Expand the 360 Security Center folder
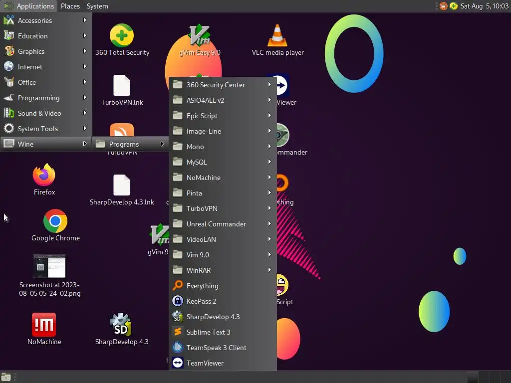511x383 pixels. tap(223, 85)
